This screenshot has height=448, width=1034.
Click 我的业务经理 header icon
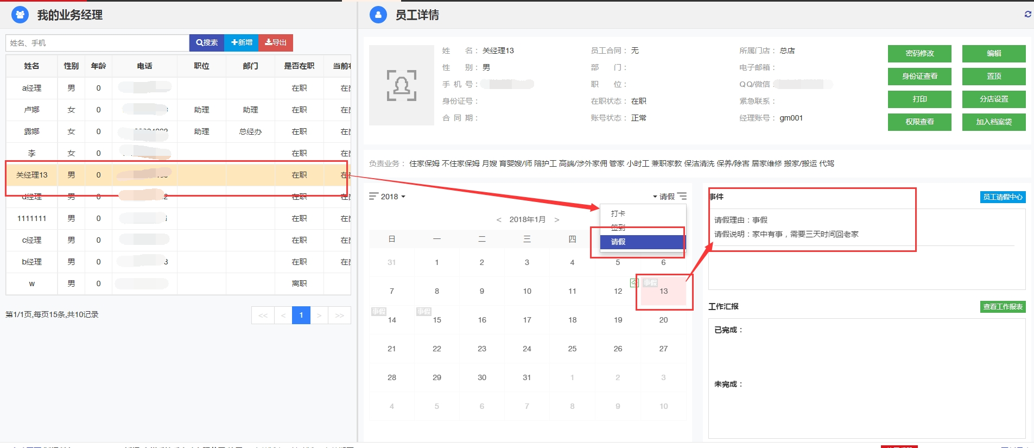20,15
